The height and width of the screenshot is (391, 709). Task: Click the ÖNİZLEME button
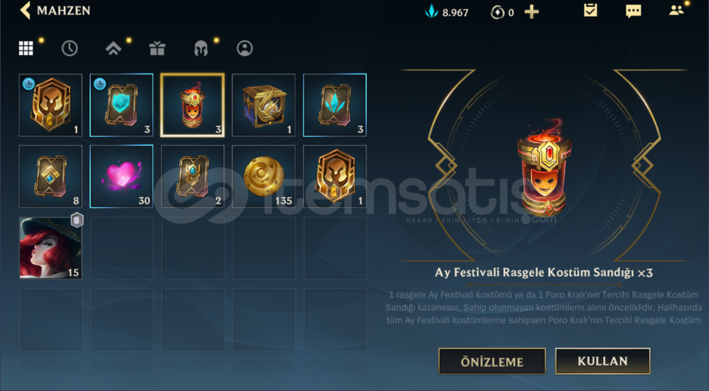coord(492,361)
